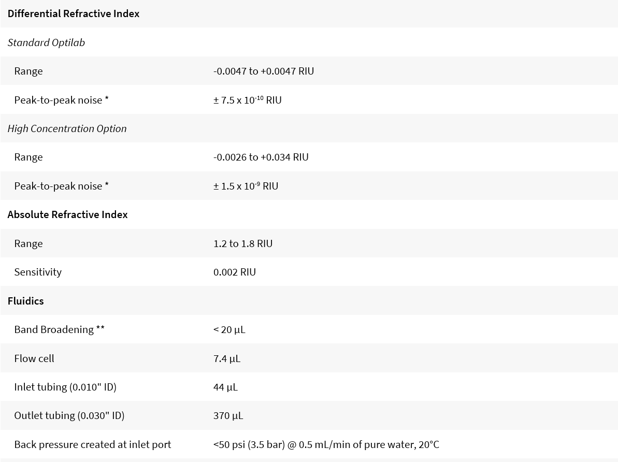Select the High Concentration Option subheading
The width and height of the screenshot is (618, 462).
[67, 128]
